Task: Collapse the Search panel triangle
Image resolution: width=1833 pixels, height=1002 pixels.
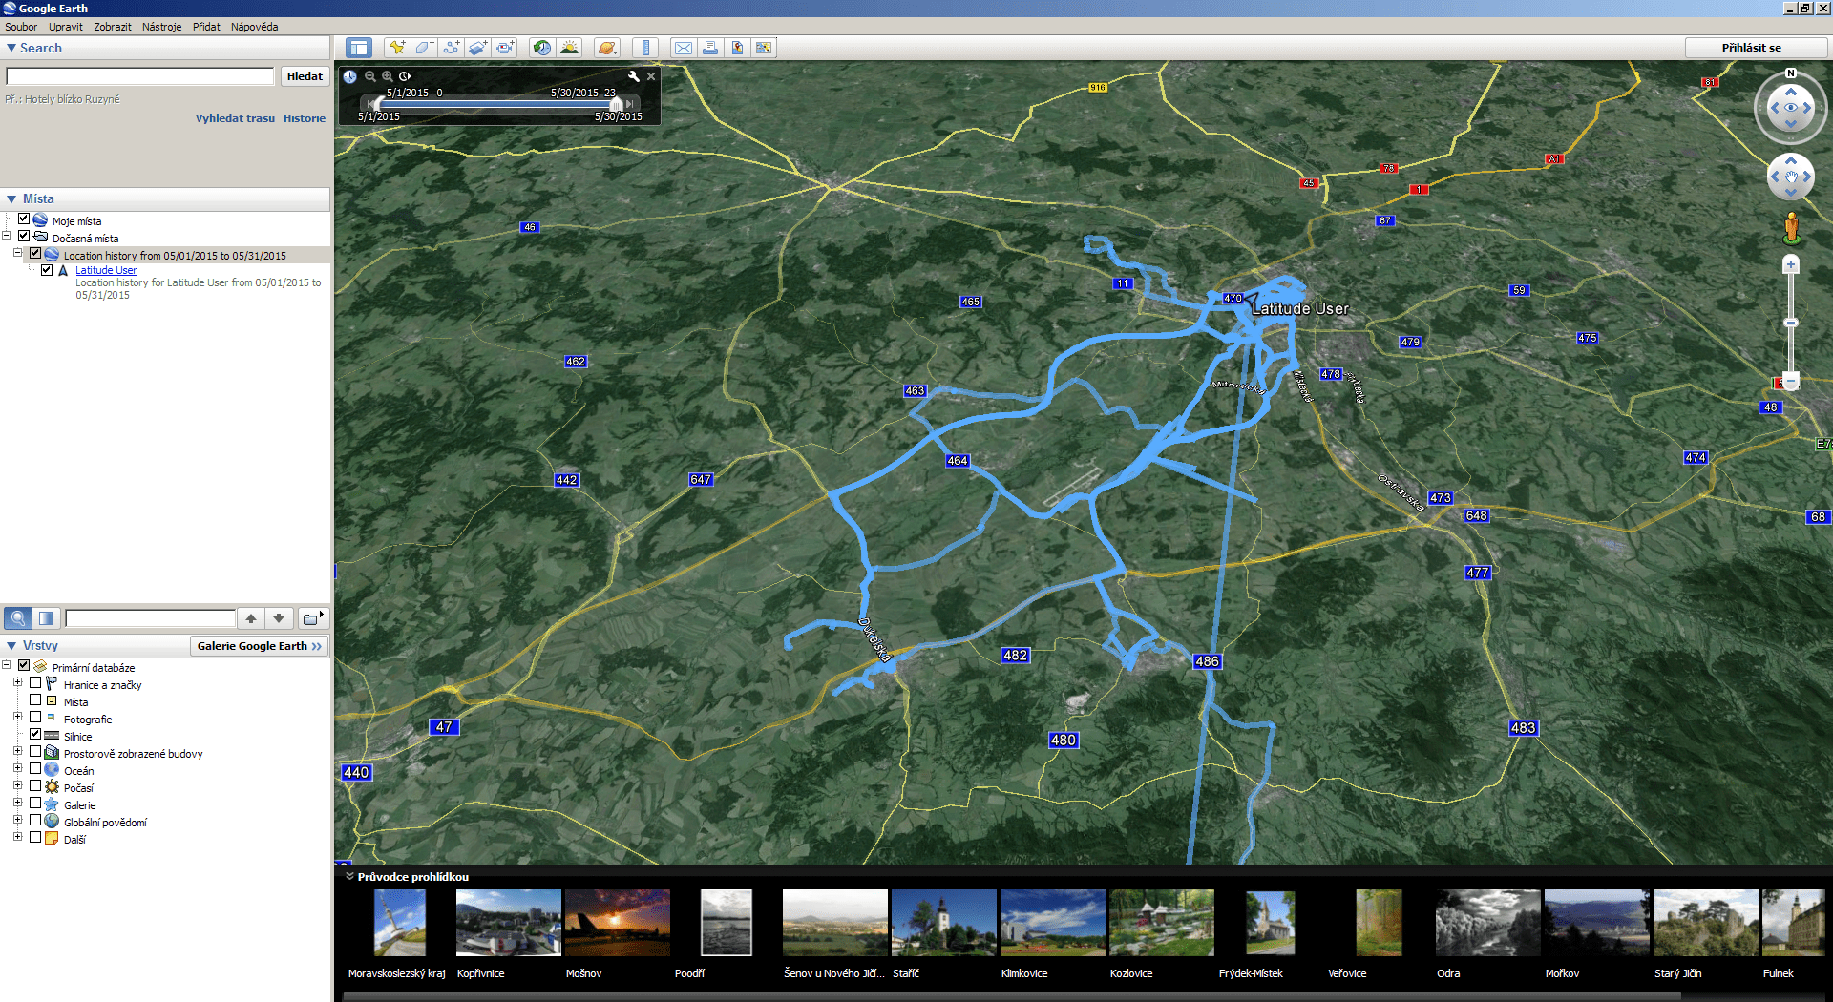Action: [11, 48]
